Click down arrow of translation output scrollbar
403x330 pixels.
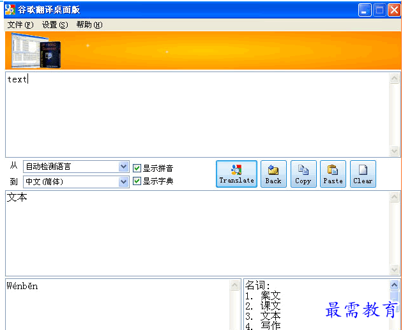(x=394, y=269)
